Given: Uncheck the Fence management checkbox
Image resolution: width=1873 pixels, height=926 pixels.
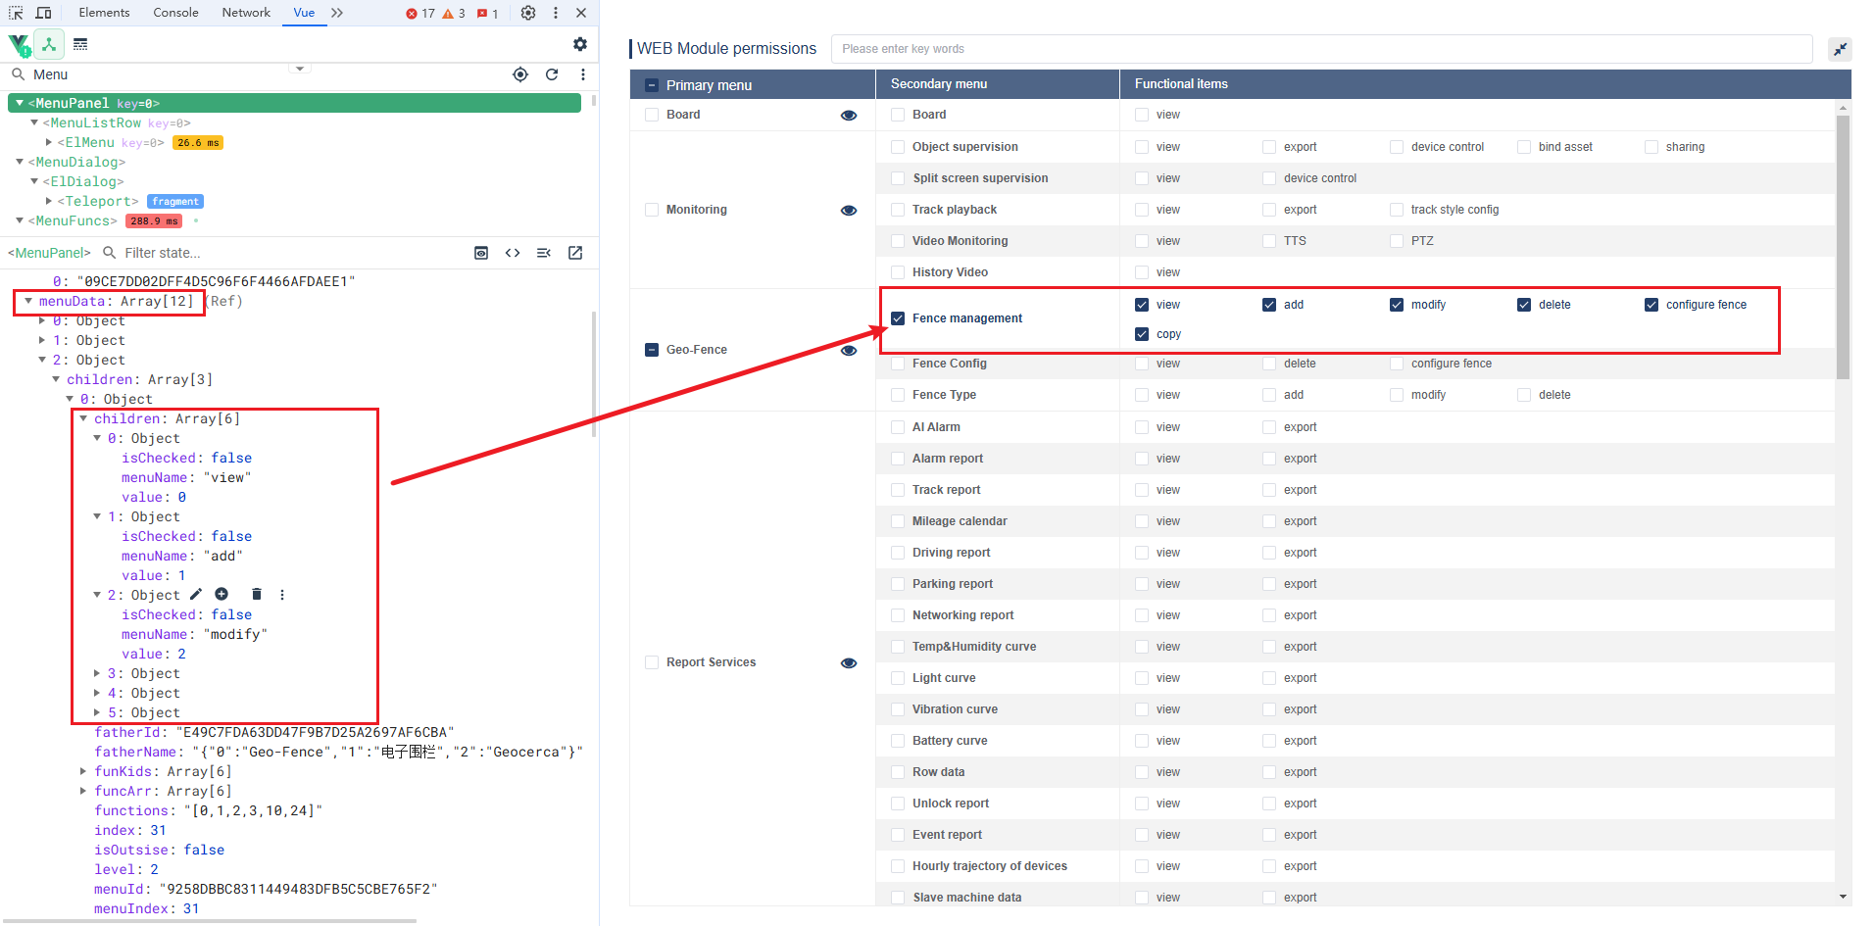Looking at the screenshot, I should [x=898, y=318].
